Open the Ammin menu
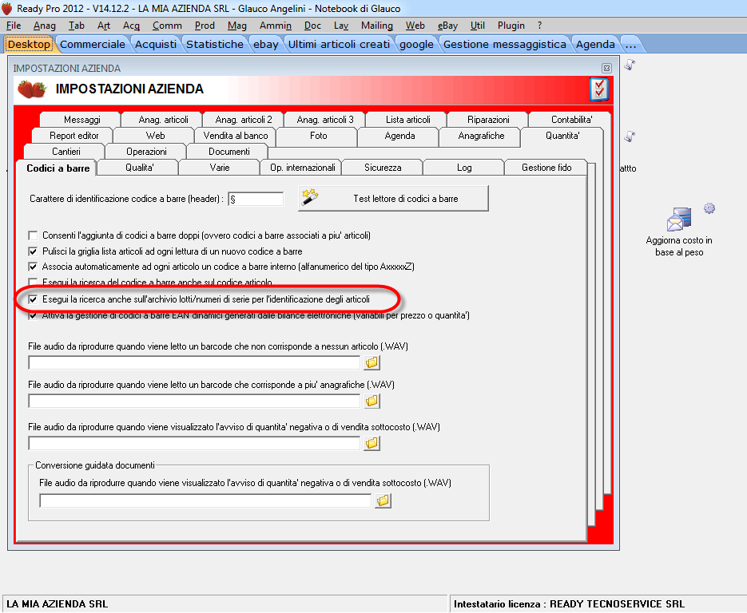Screen dimensions: 747x613 [x=276, y=26]
